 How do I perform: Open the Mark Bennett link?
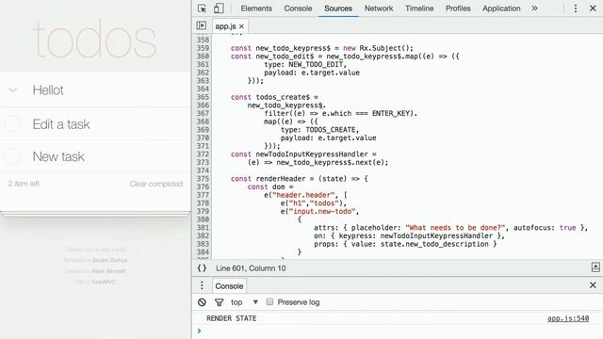coord(108,271)
